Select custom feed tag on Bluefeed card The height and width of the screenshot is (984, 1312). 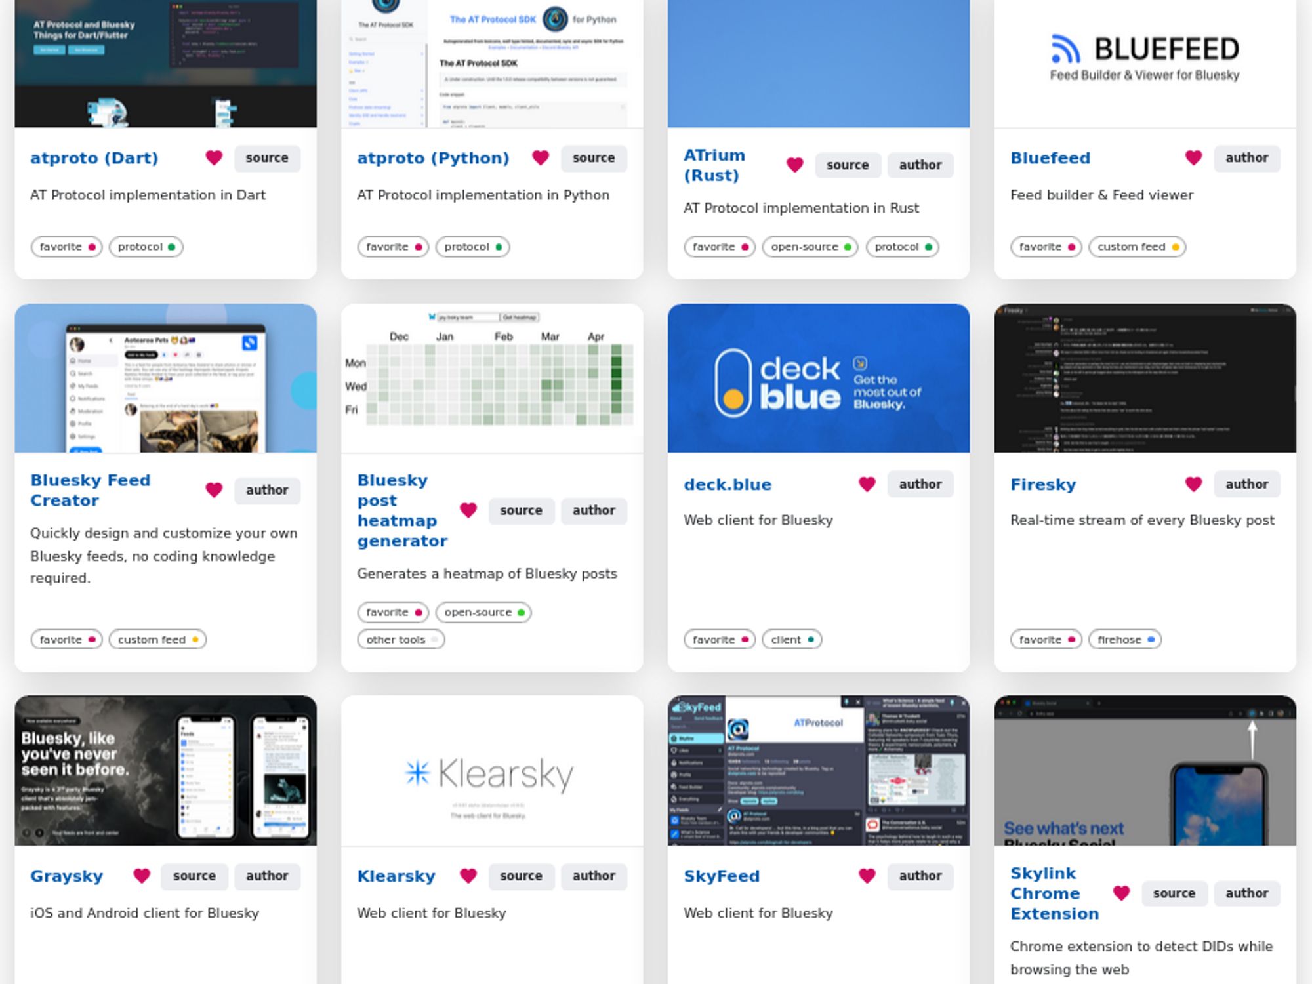1138,247
